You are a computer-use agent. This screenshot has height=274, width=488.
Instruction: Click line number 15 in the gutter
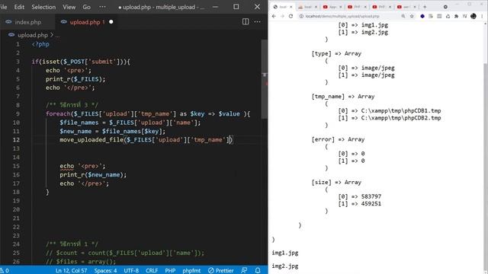pyautogui.click(x=16, y=166)
